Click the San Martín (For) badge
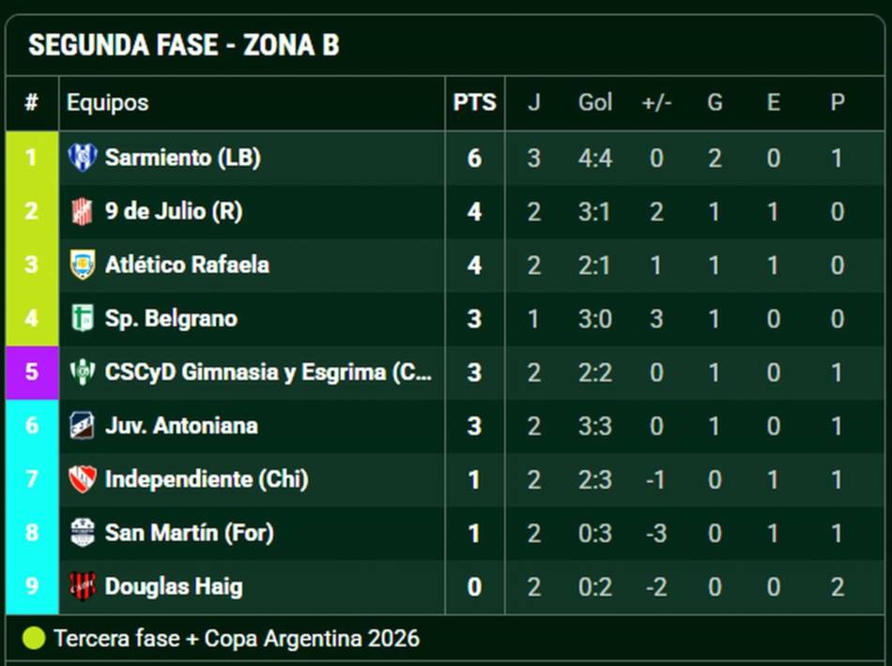 pos(83,533)
